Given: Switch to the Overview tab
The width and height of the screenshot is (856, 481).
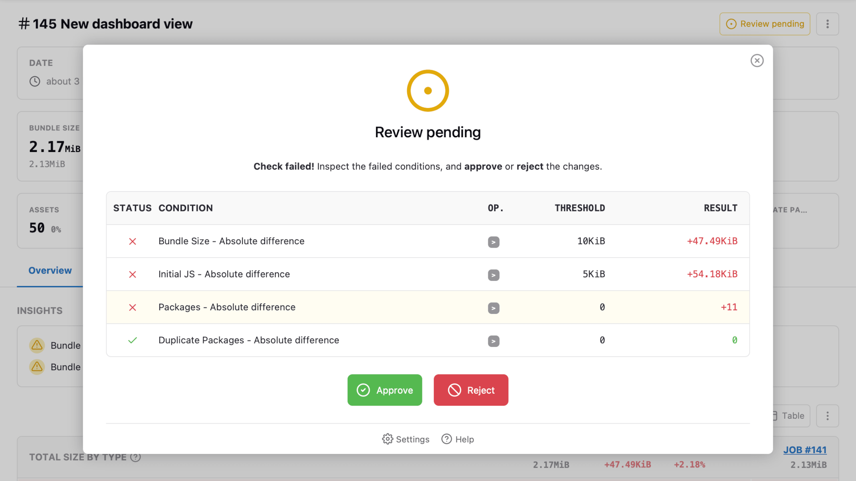Looking at the screenshot, I should point(50,270).
